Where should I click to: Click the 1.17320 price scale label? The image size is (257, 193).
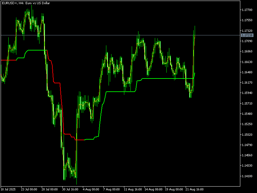click(247, 31)
